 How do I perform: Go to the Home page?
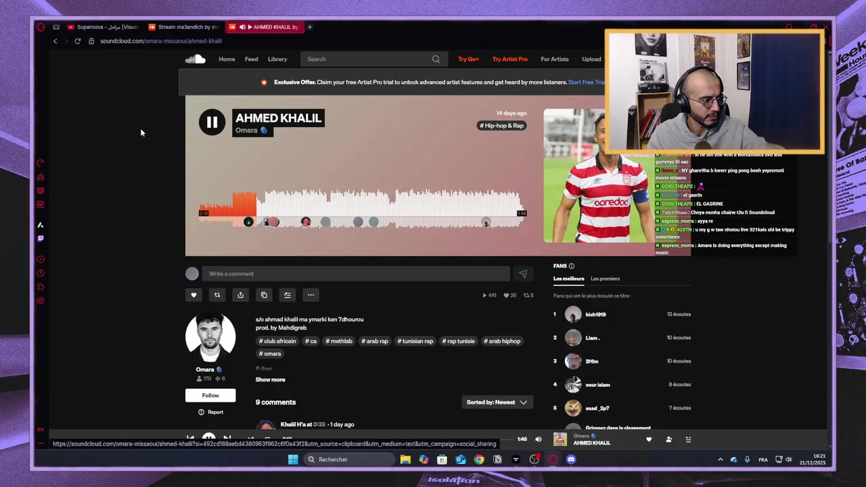click(x=227, y=60)
